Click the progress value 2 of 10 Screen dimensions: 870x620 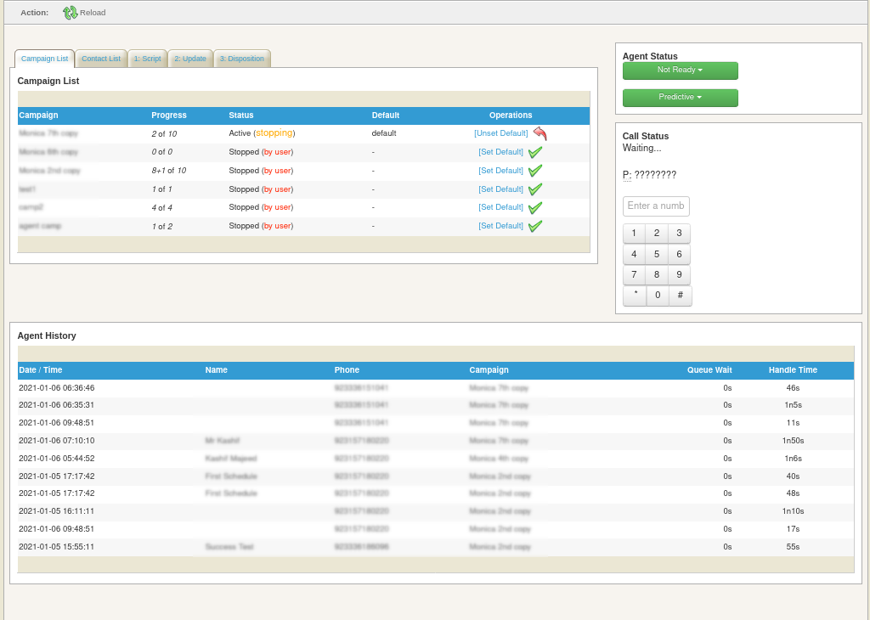(x=164, y=133)
